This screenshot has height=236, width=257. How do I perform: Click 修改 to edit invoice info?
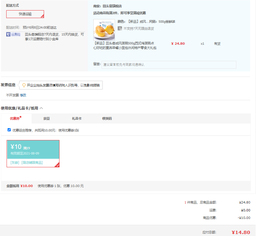(23, 95)
